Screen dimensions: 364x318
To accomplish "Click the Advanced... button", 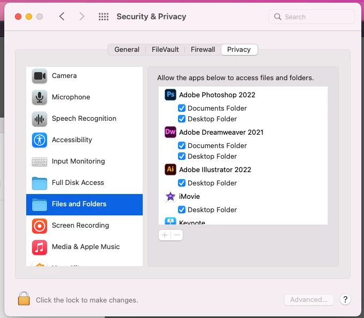I will [x=309, y=300].
